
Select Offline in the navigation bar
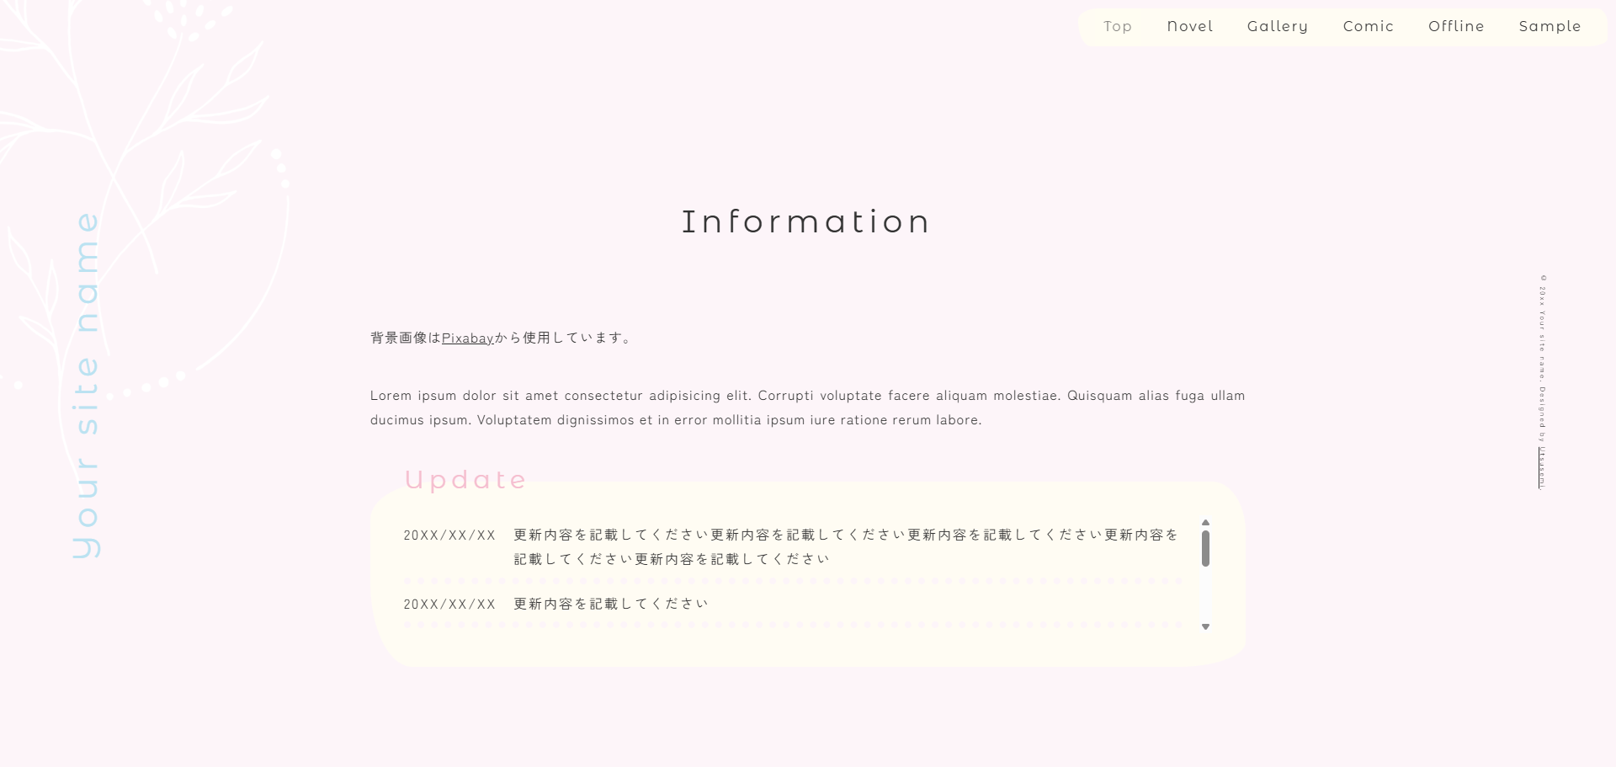tap(1455, 27)
